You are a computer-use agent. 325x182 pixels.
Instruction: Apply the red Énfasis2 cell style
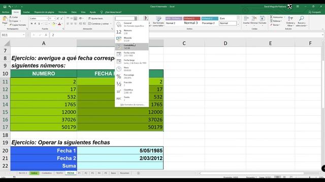pyautogui.click(x=192, y=18)
